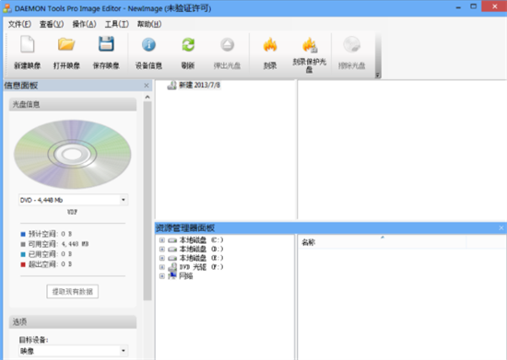Click the red 超出空间 color square

(23, 264)
